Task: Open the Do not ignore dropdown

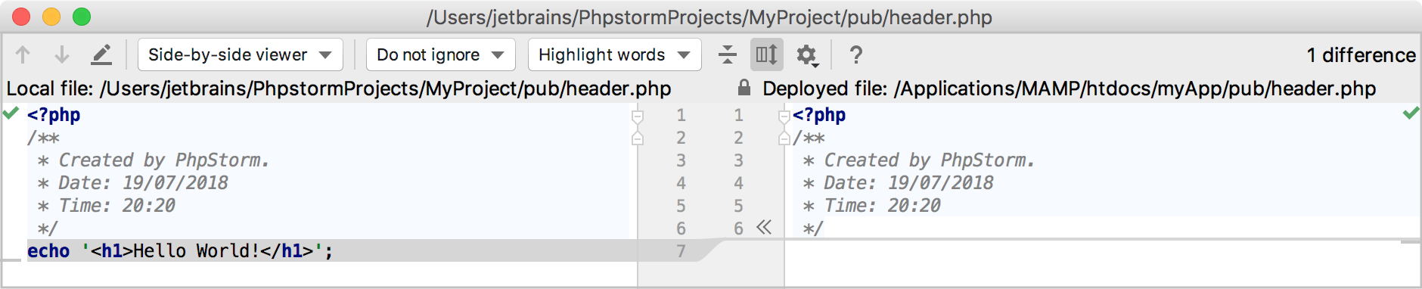Action: pos(441,54)
